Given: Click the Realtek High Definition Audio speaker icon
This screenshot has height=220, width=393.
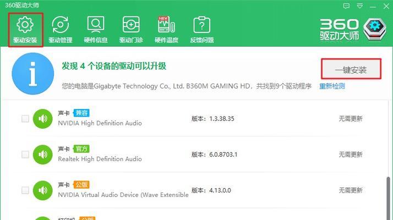Looking at the screenshot, I should point(43,155).
